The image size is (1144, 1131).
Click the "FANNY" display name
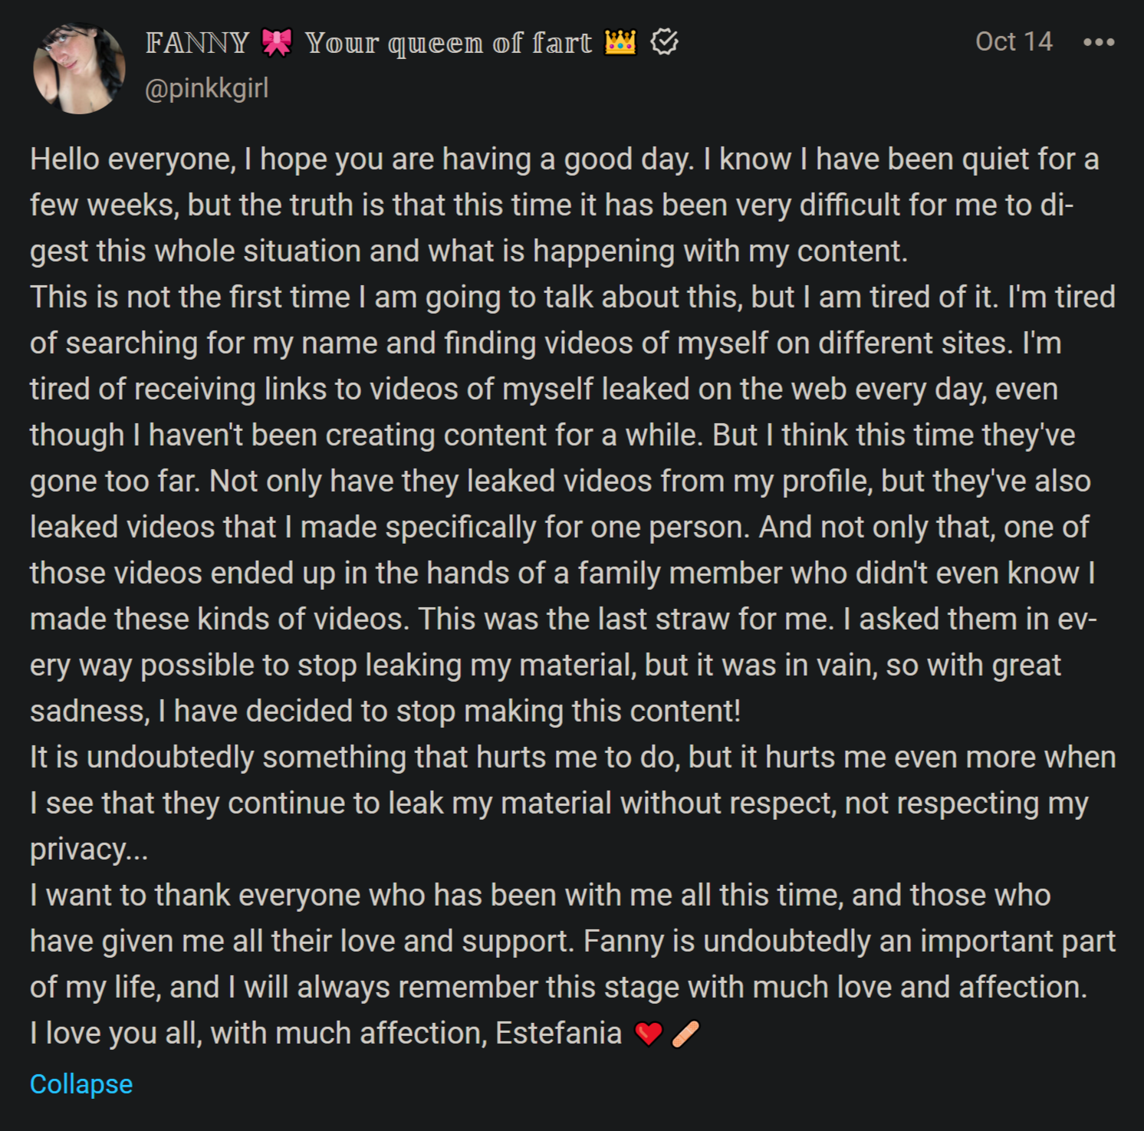tap(197, 43)
